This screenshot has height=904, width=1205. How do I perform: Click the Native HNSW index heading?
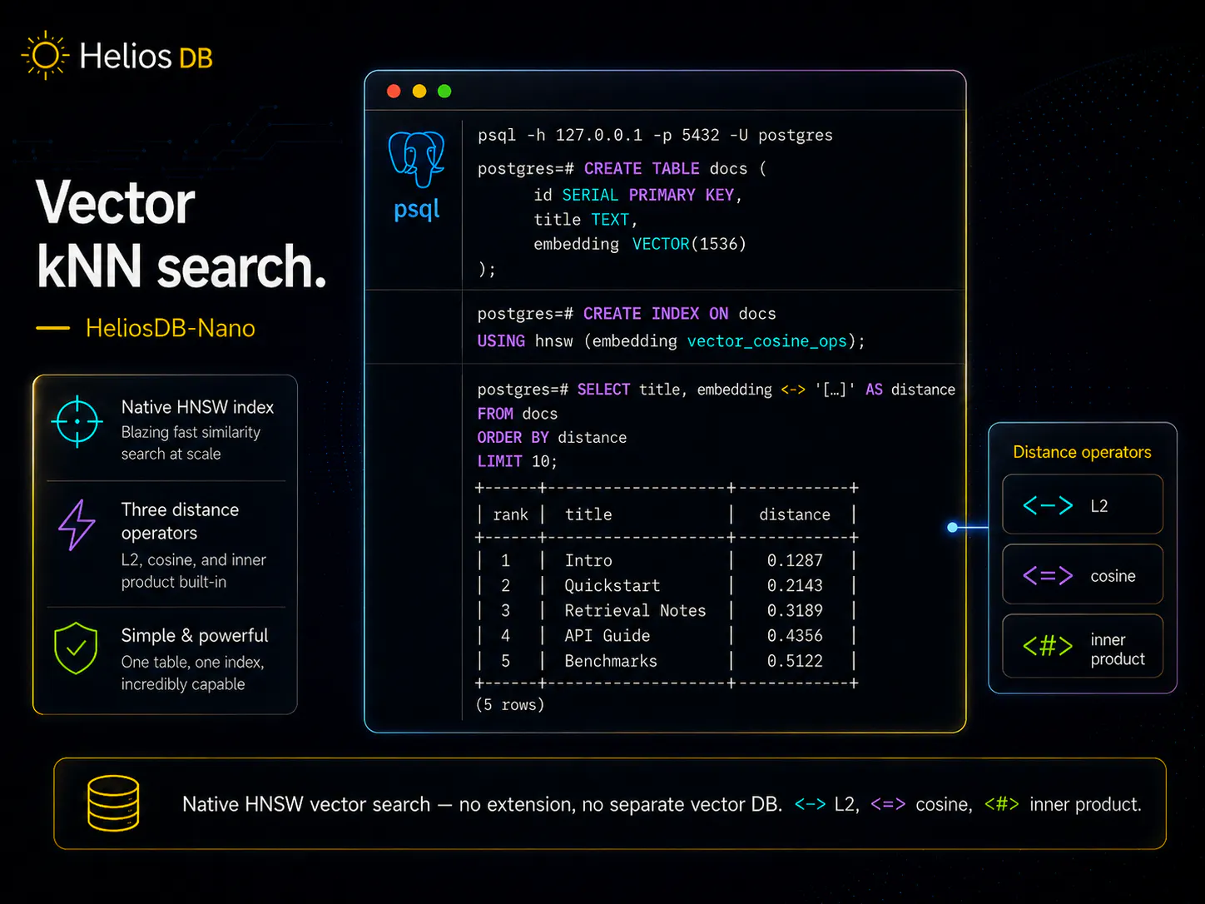tap(197, 407)
